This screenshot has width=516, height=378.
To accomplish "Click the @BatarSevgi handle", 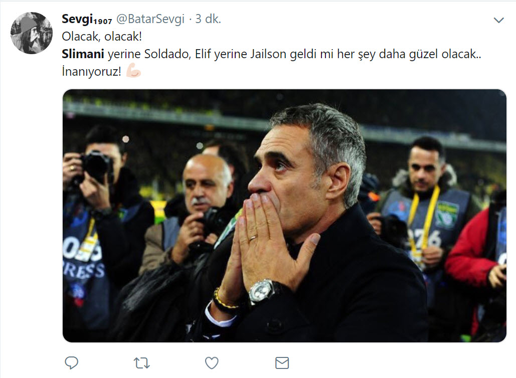I will coord(150,20).
